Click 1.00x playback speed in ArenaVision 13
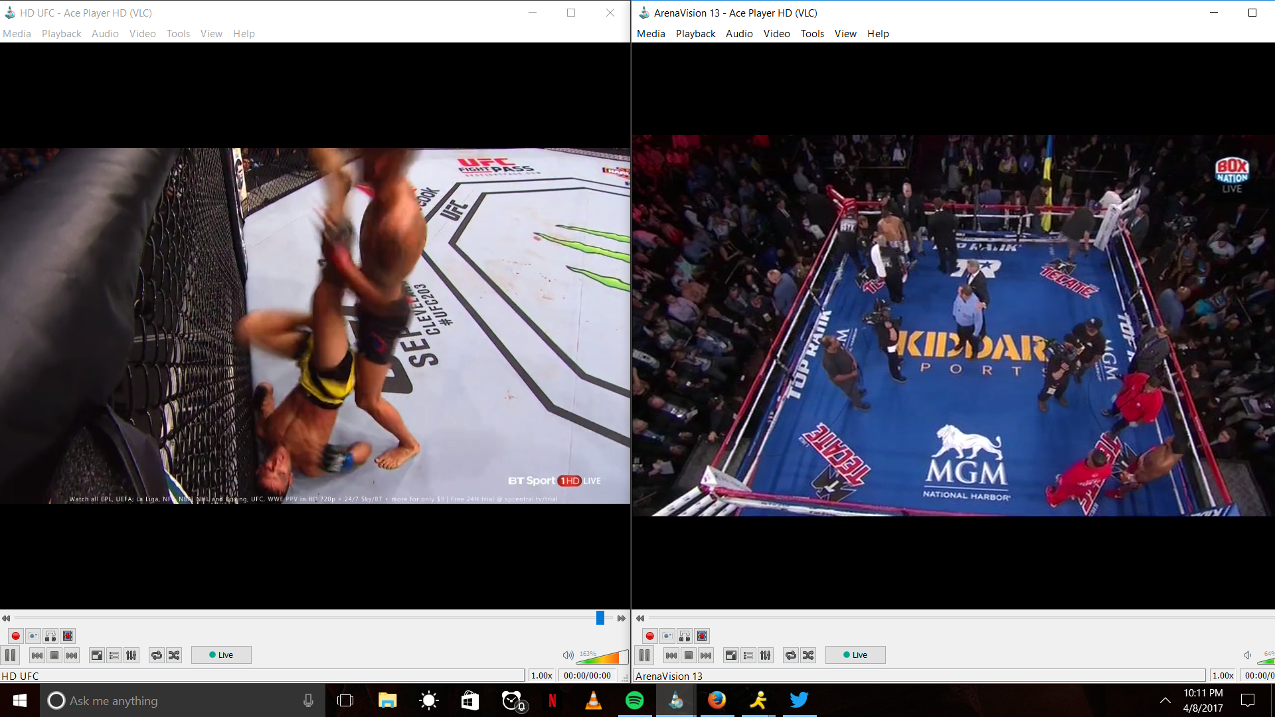This screenshot has width=1275, height=717. click(1223, 676)
